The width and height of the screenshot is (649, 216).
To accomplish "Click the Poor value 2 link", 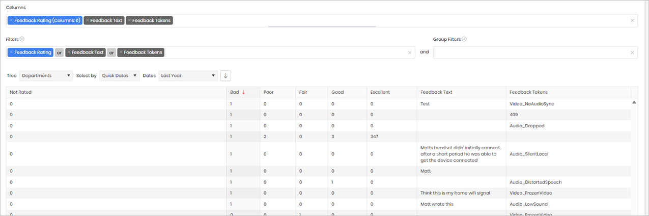I will click(x=265, y=137).
